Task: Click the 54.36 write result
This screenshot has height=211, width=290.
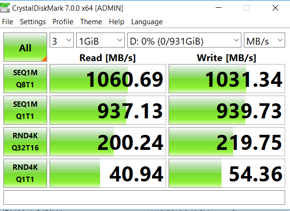Action: [227, 173]
